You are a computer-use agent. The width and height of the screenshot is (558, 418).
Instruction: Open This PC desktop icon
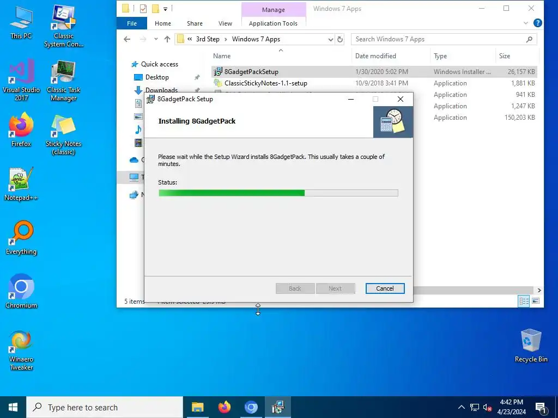pos(21,23)
